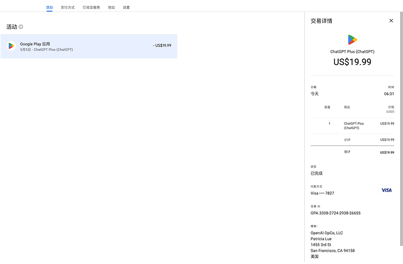Click the 1455 3rd St address line
Viewport: 403px width, 264px height.
point(321,245)
